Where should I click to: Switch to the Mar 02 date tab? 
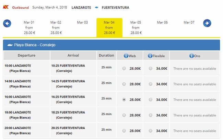click(56, 27)
